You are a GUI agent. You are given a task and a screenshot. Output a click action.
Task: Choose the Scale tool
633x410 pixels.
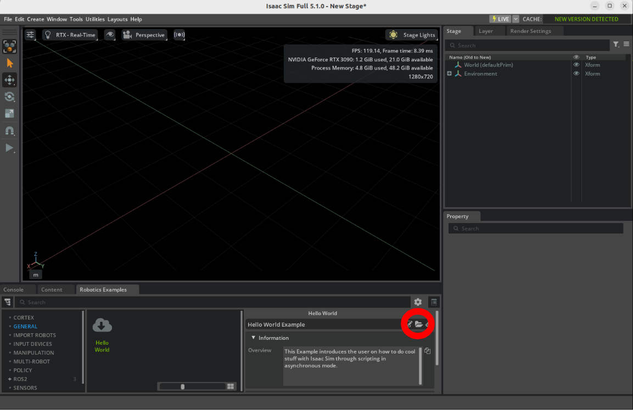click(x=9, y=113)
